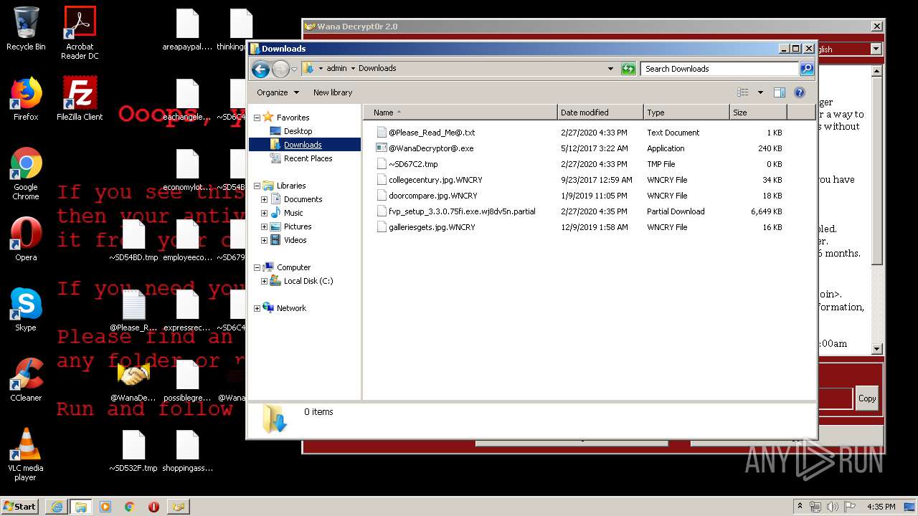Sort files by the Size column
The image size is (918, 516).
pos(758,113)
